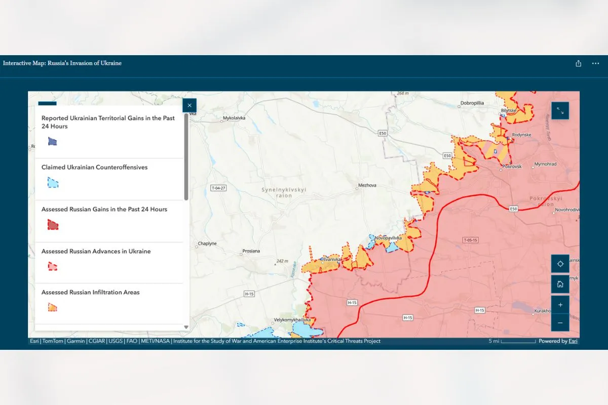
Task: Open the Esri link in Powered by
Action: [x=573, y=341]
